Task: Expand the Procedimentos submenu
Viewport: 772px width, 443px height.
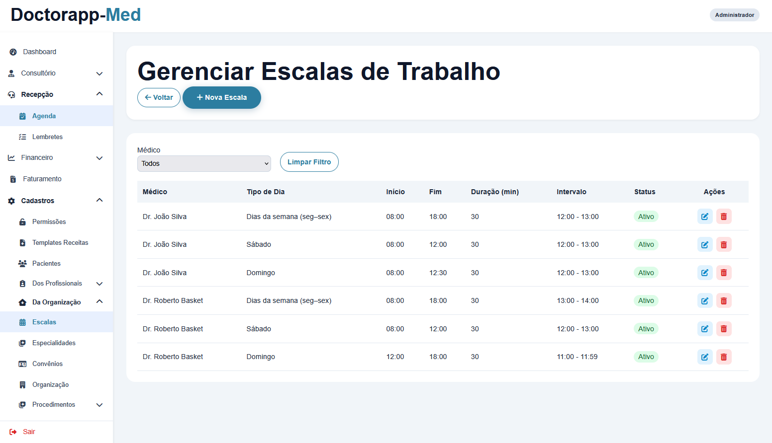Action: click(56, 404)
